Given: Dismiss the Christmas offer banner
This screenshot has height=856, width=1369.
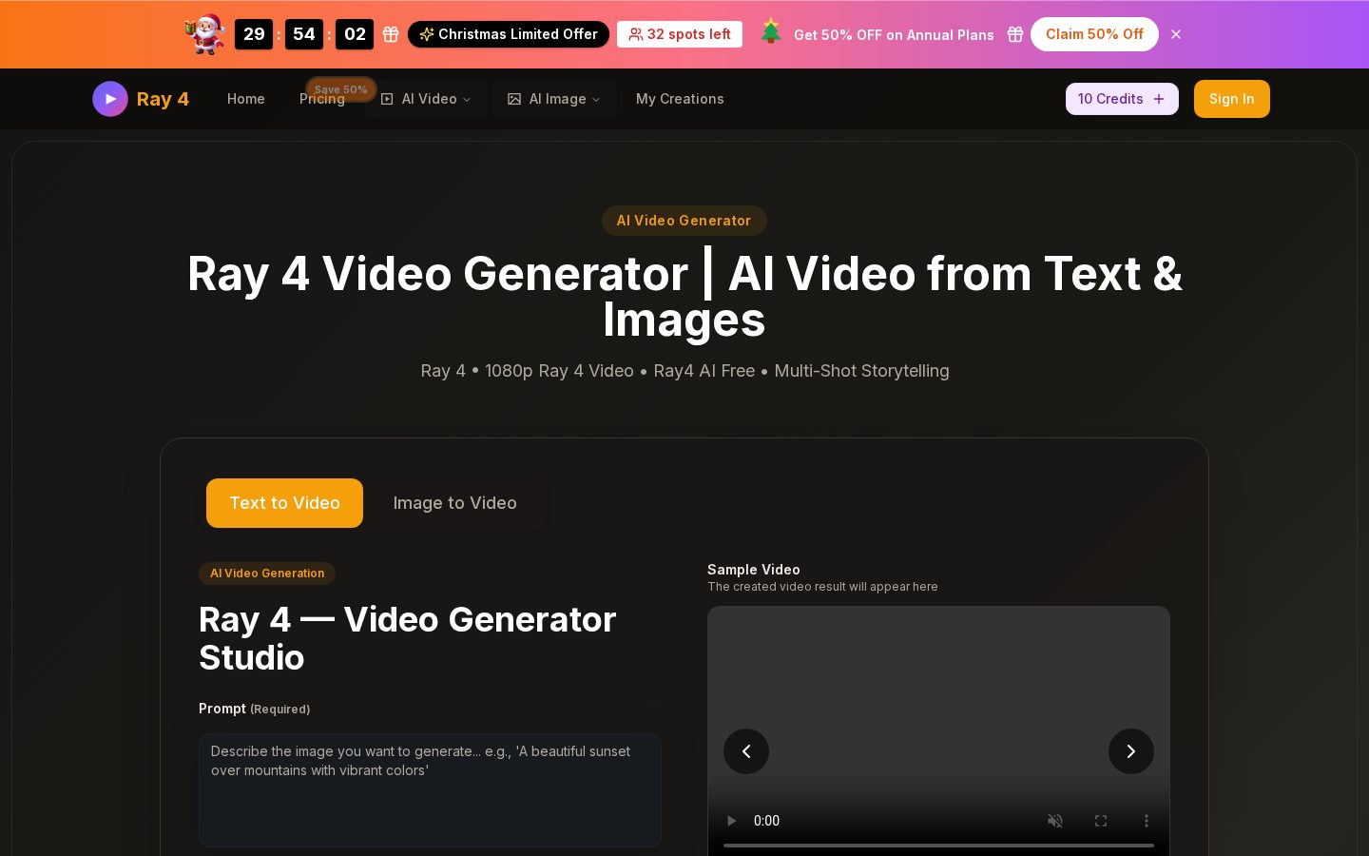Looking at the screenshot, I should 1176,34.
